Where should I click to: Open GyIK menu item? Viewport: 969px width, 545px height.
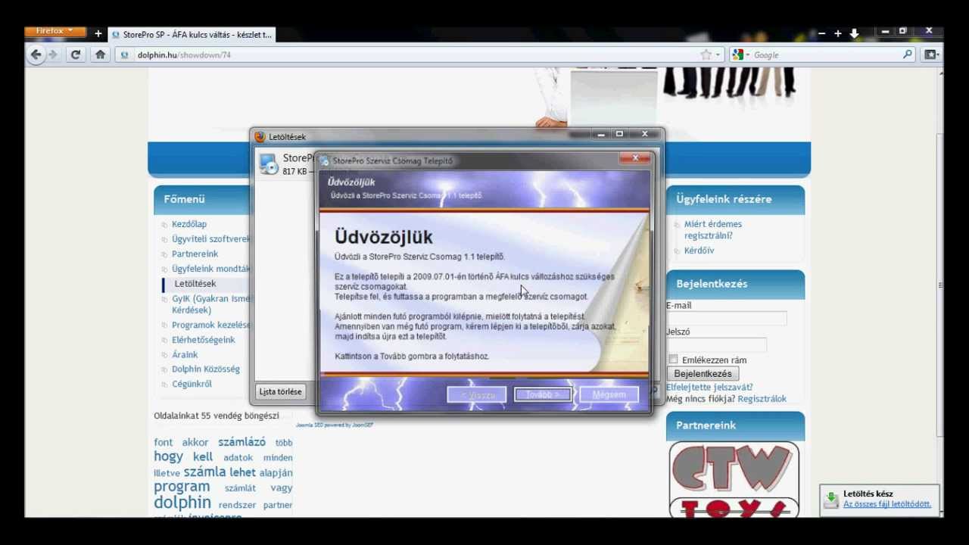210,304
